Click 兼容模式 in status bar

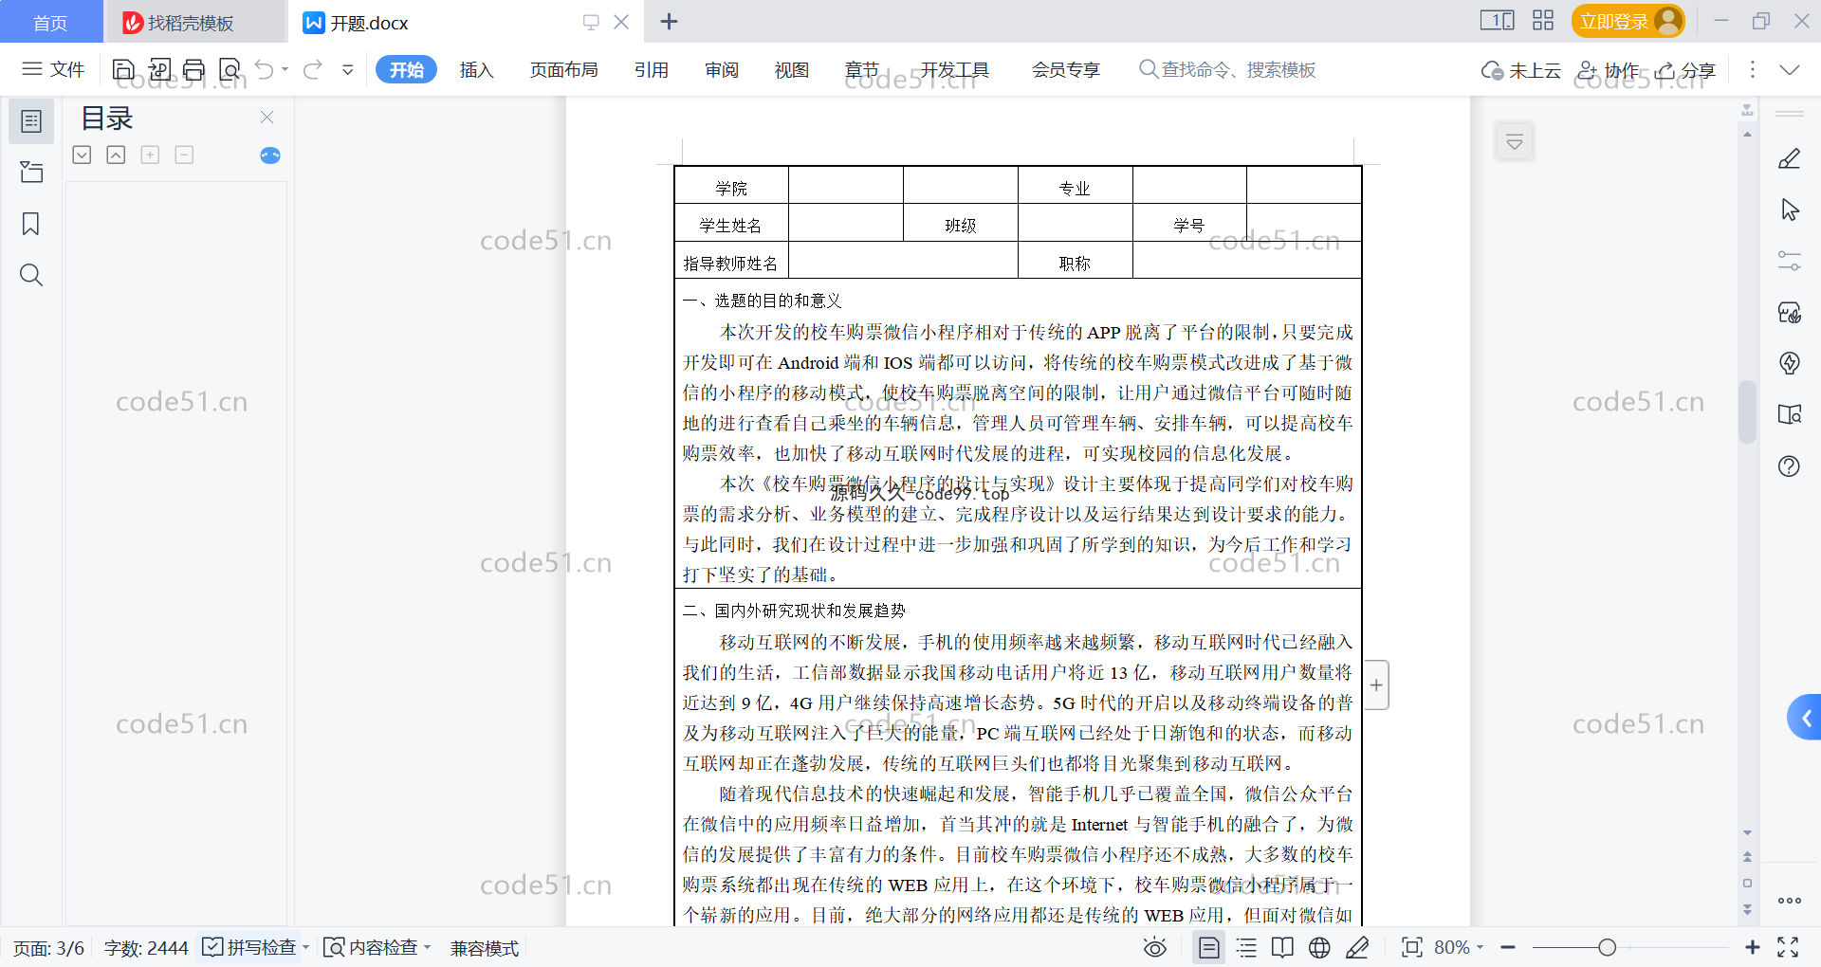[x=485, y=948]
